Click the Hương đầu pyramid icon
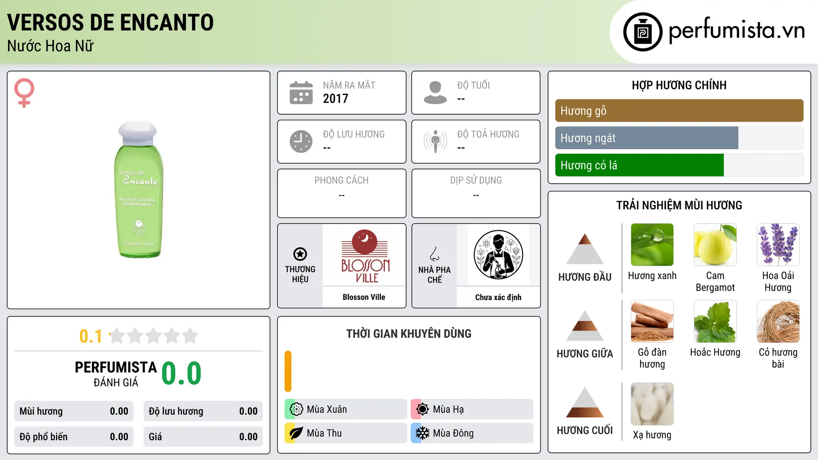The image size is (818, 460). pos(585,248)
